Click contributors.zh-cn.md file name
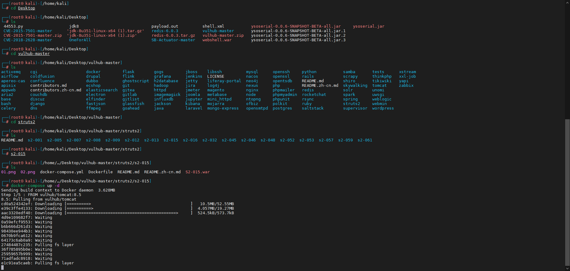The width and height of the screenshot is (570, 271). click(56, 90)
